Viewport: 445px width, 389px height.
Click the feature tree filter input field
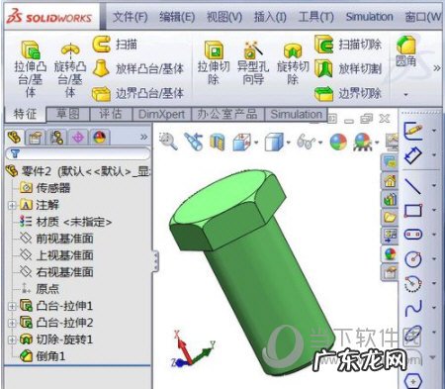coord(78,153)
